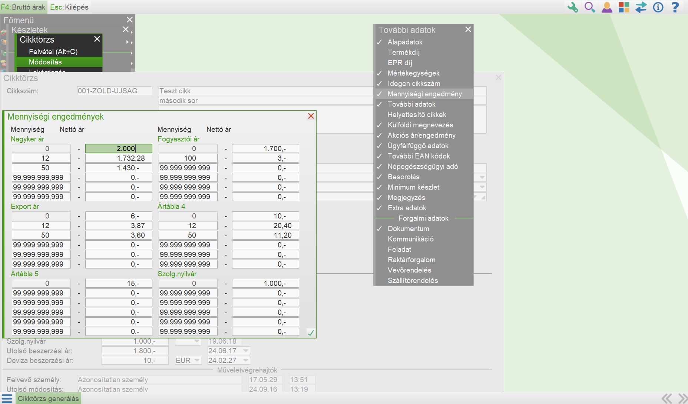Open the 24.02.27 date dropdown

pos(245,360)
